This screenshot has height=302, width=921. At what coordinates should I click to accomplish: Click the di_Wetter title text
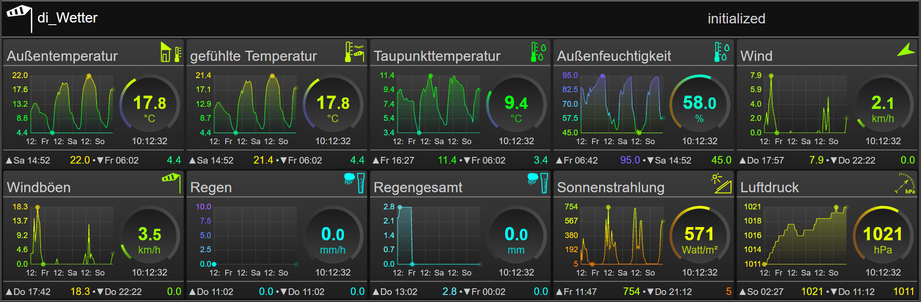click(x=67, y=18)
